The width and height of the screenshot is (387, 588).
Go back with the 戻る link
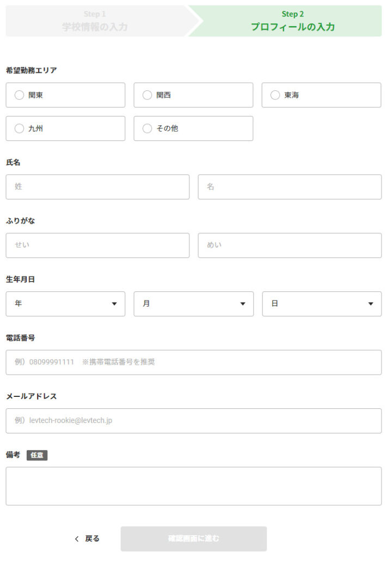coord(92,538)
